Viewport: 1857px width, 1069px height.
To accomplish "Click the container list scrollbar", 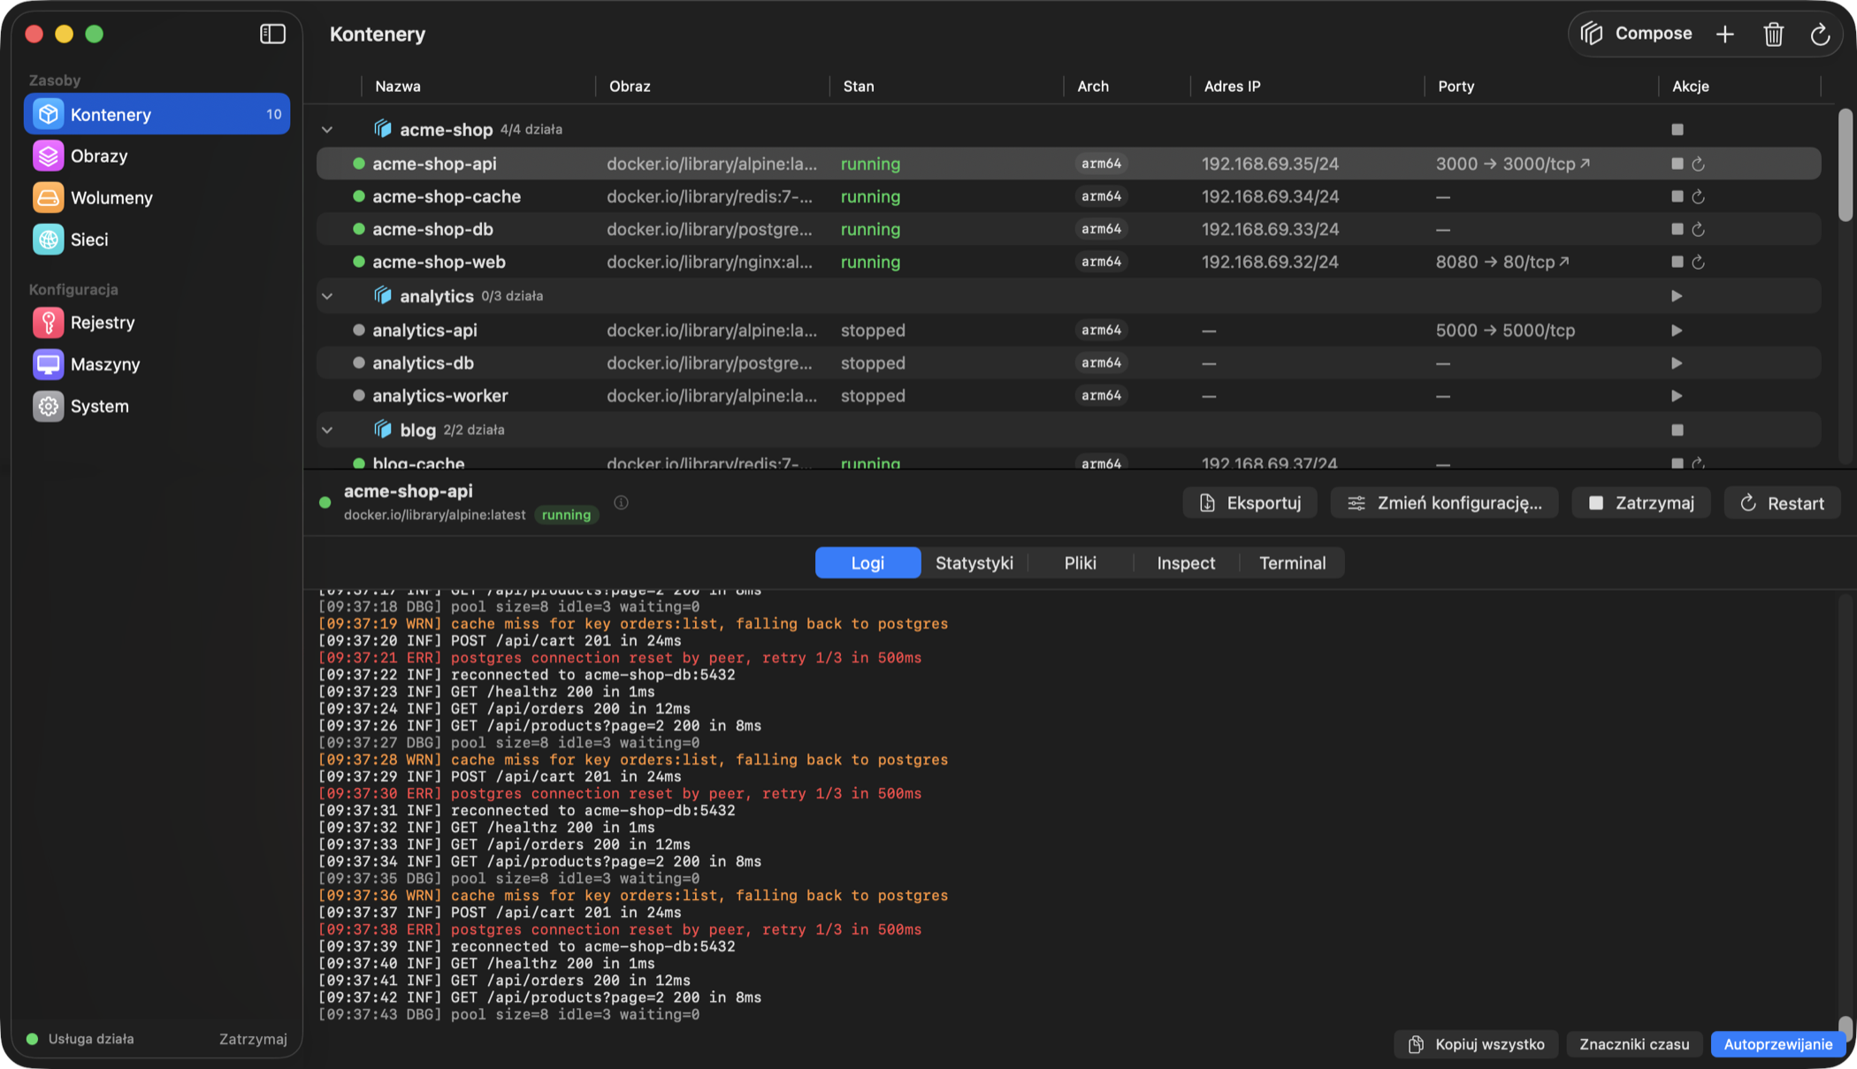I will (x=1845, y=165).
